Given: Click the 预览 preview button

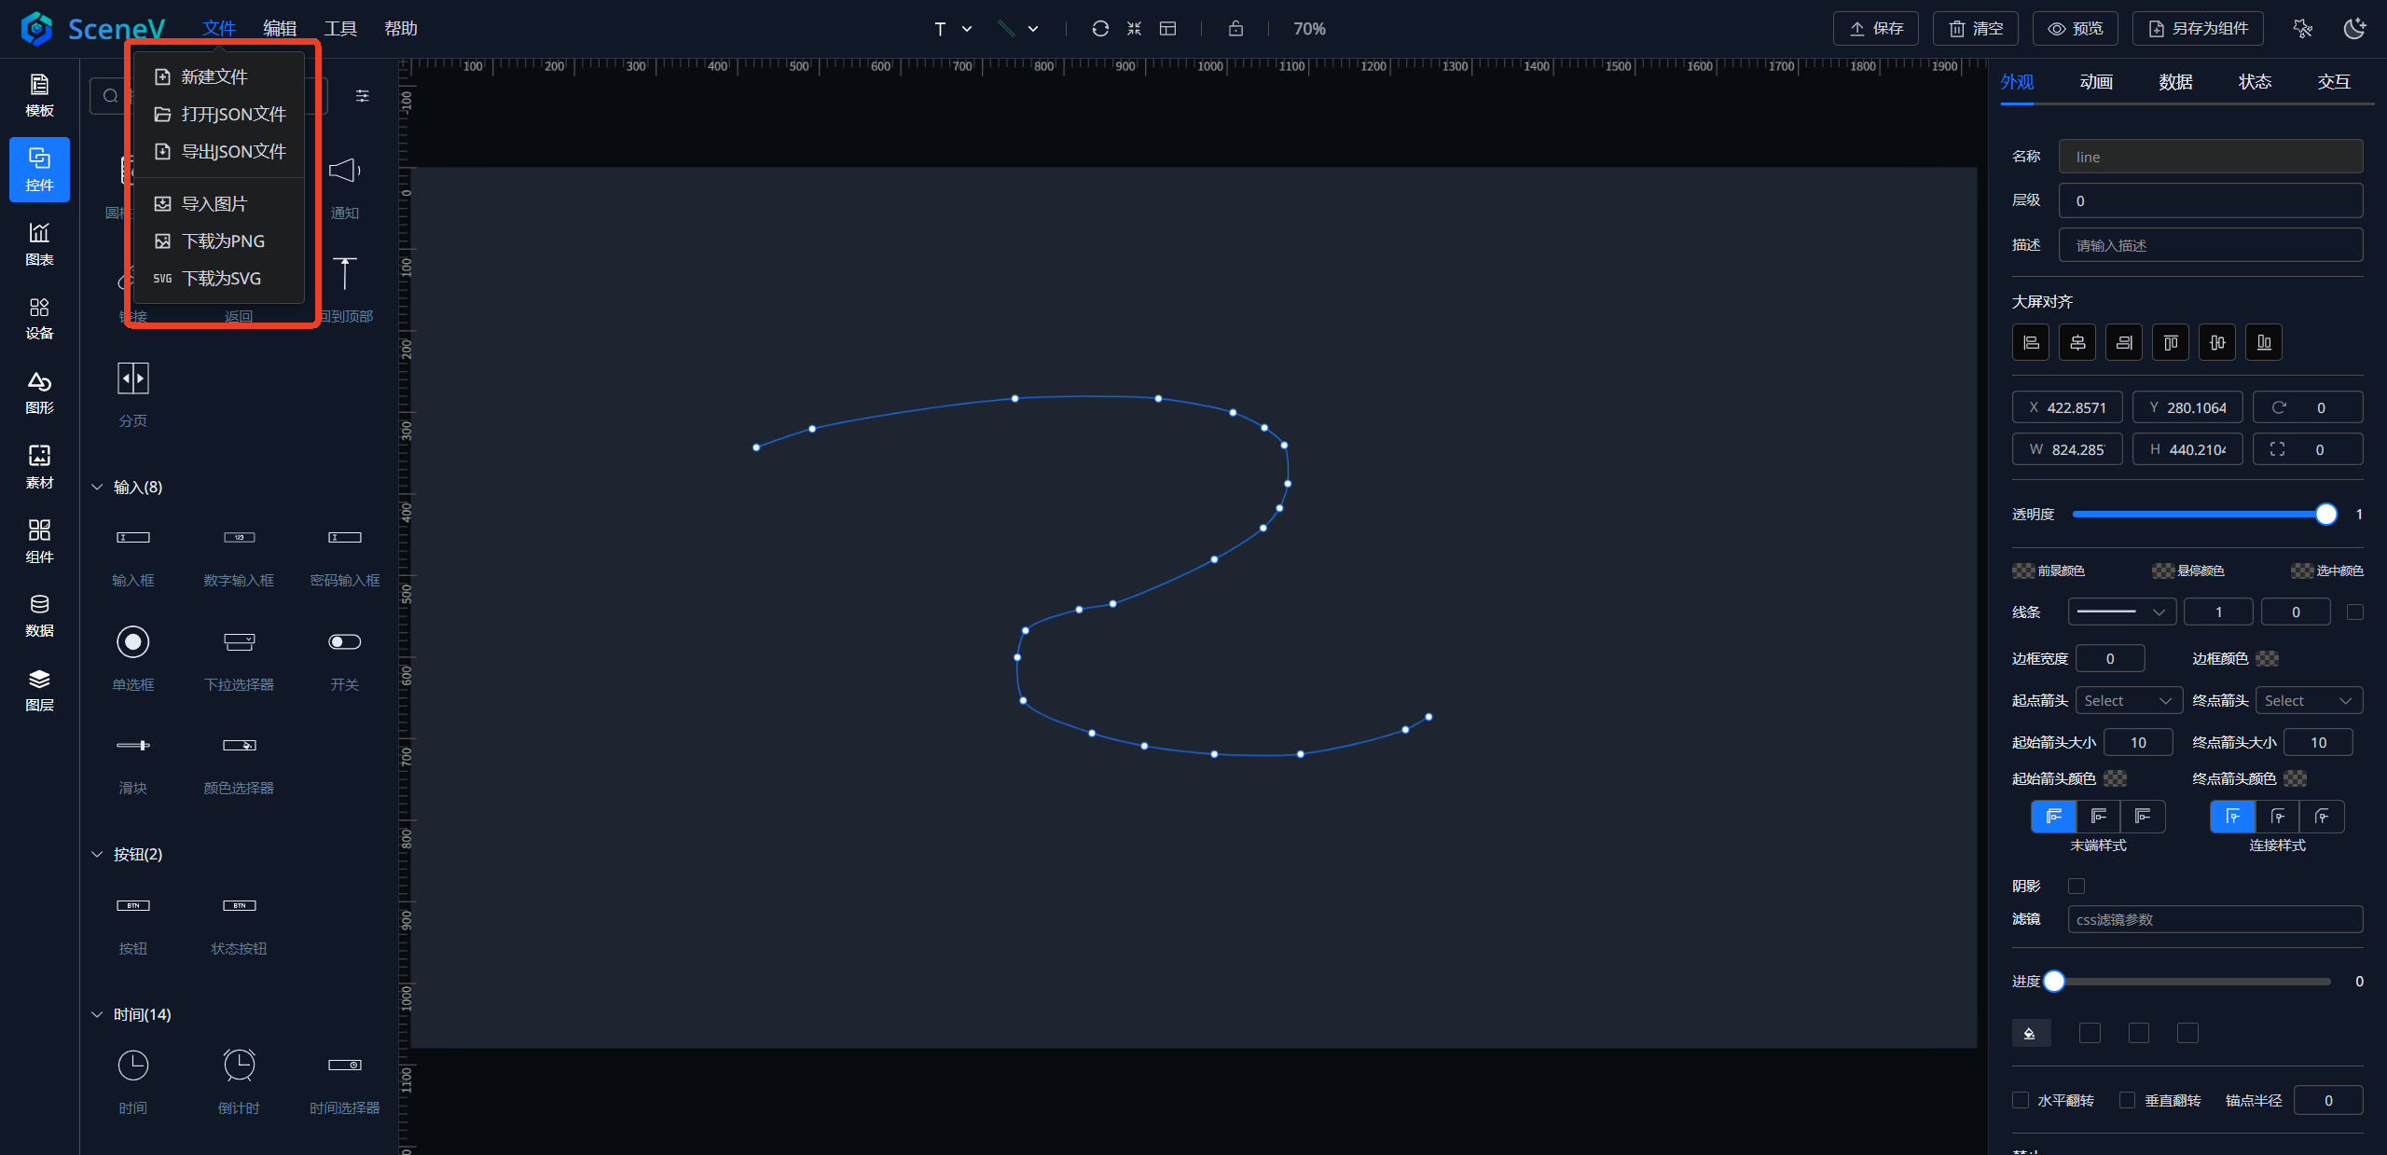Looking at the screenshot, I should 2075,29.
